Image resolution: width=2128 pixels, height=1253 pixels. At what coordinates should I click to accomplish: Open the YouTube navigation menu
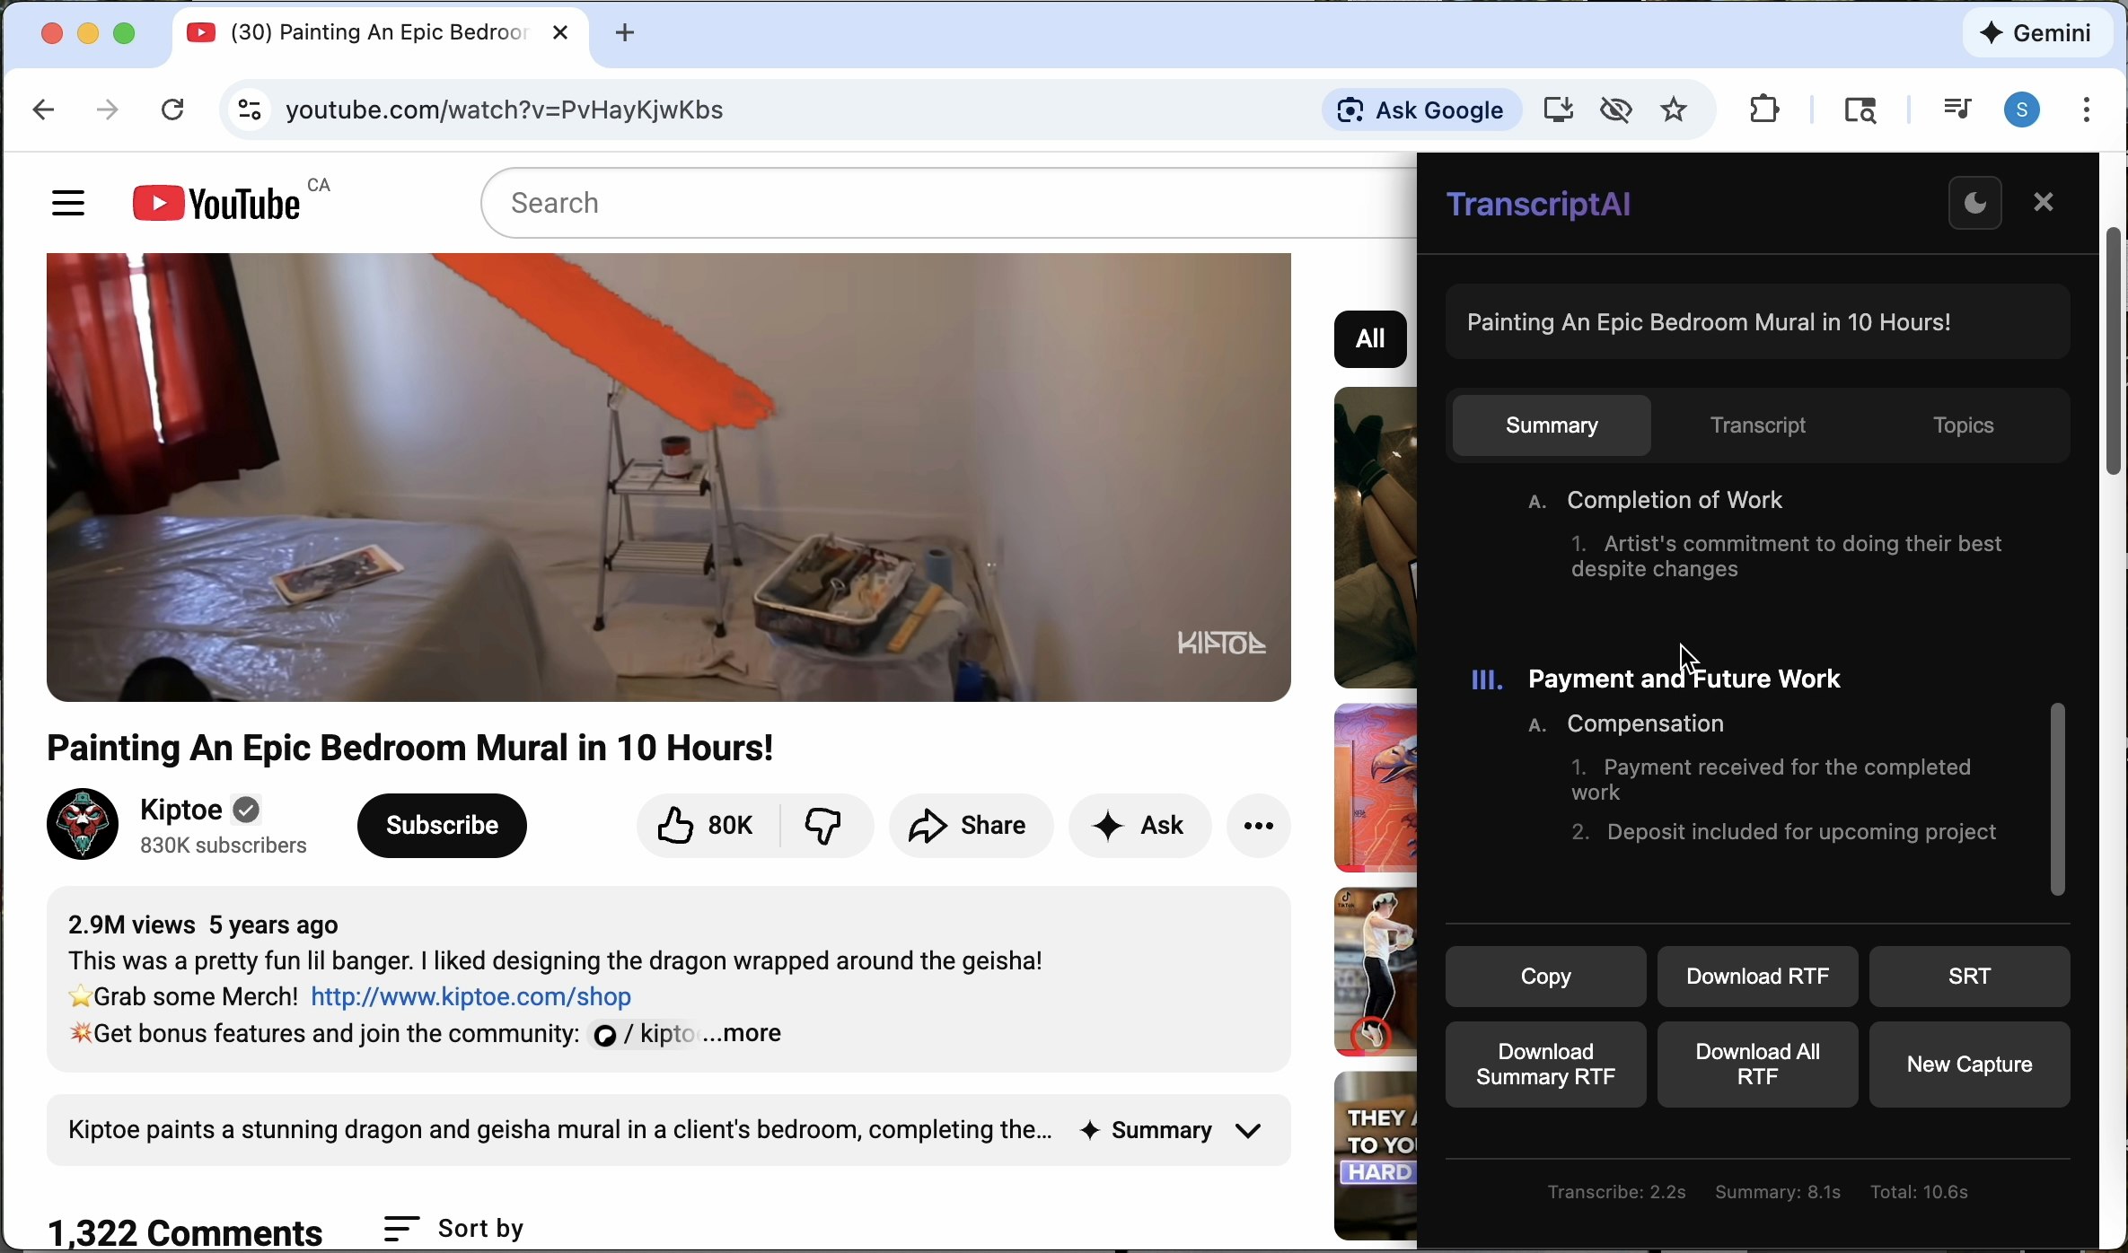pyautogui.click(x=68, y=202)
